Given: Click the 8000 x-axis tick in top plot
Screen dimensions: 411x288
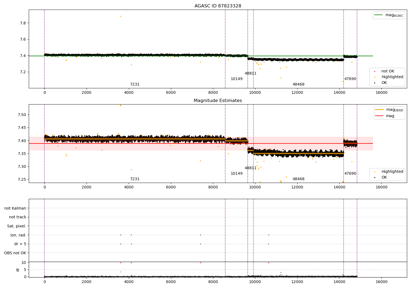Looking at the screenshot, I should (213, 92).
